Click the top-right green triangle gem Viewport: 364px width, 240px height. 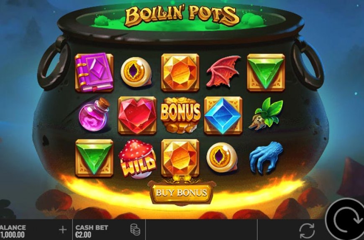click(266, 72)
